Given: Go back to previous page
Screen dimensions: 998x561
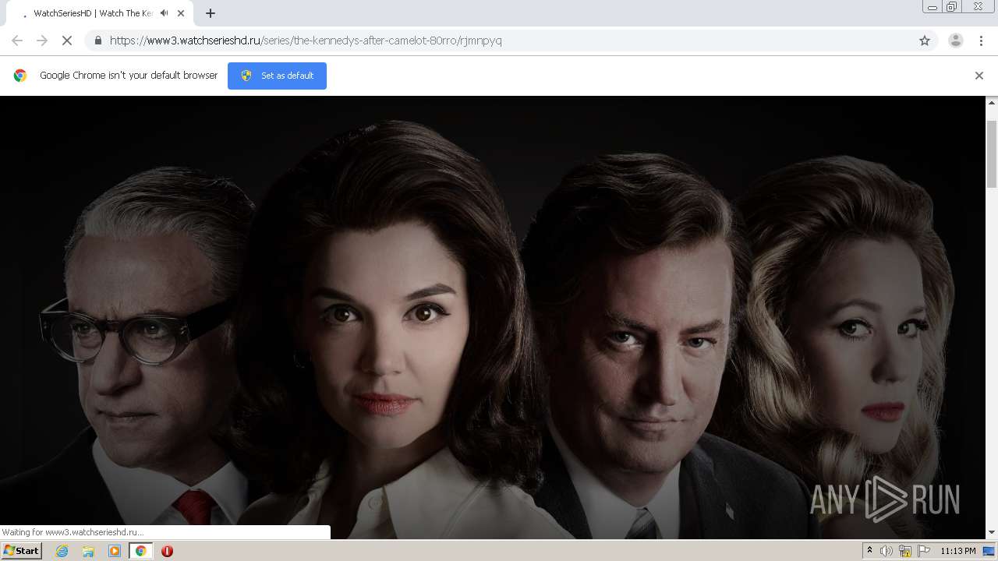Looking at the screenshot, I should click(x=17, y=41).
